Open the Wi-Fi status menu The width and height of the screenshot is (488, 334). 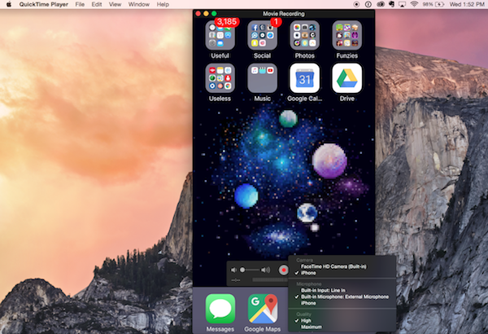(414, 4)
